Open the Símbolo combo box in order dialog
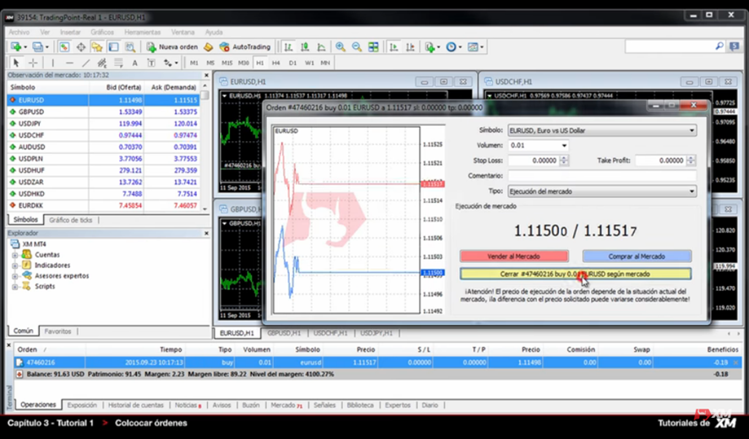This screenshot has height=439, width=749. coord(602,130)
